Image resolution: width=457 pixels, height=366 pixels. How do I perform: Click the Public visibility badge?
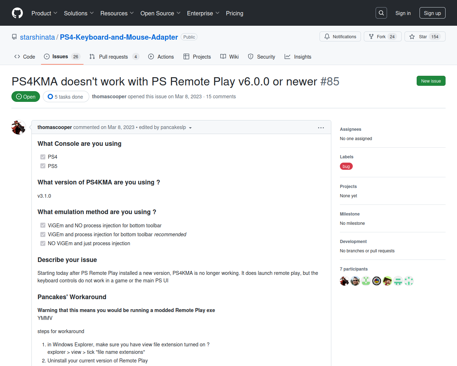coord(189,37)
